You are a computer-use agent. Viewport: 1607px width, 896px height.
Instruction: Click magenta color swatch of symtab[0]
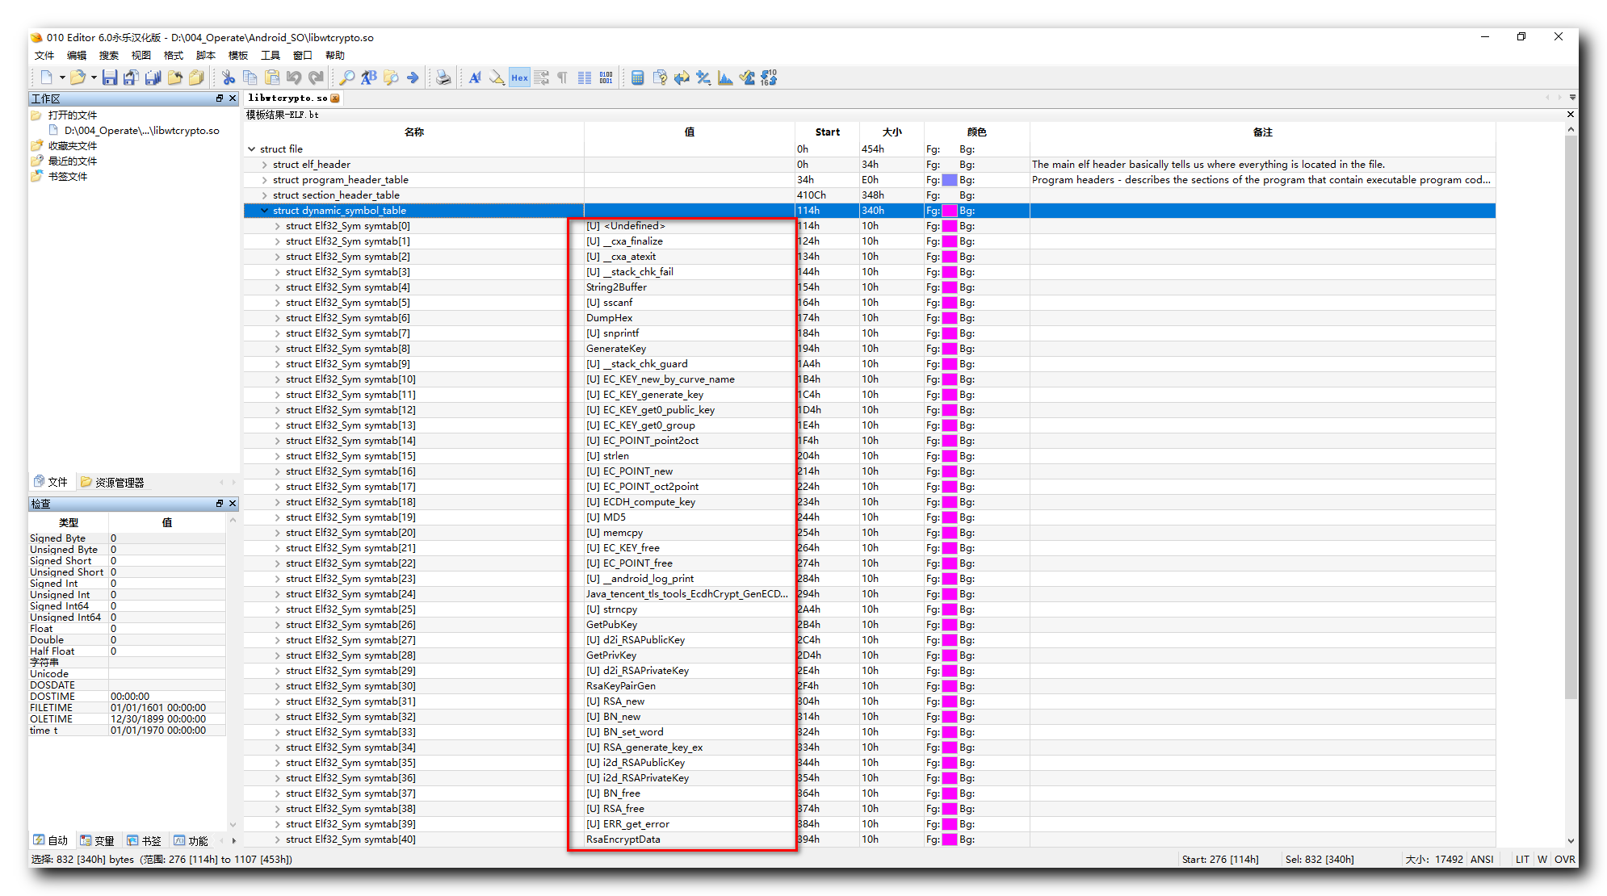pos(950,226)
